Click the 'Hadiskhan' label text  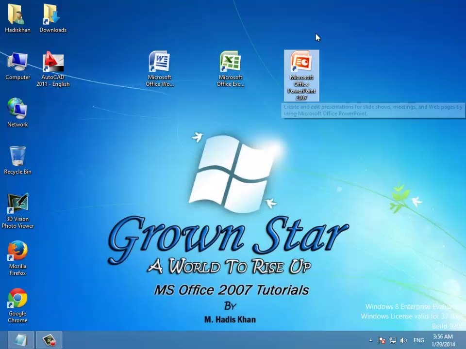[x=17, y=30]
